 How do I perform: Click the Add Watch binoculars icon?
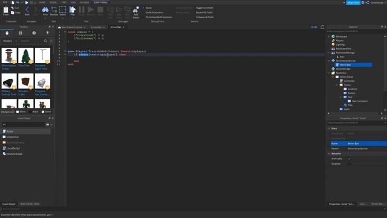[135, 10]
